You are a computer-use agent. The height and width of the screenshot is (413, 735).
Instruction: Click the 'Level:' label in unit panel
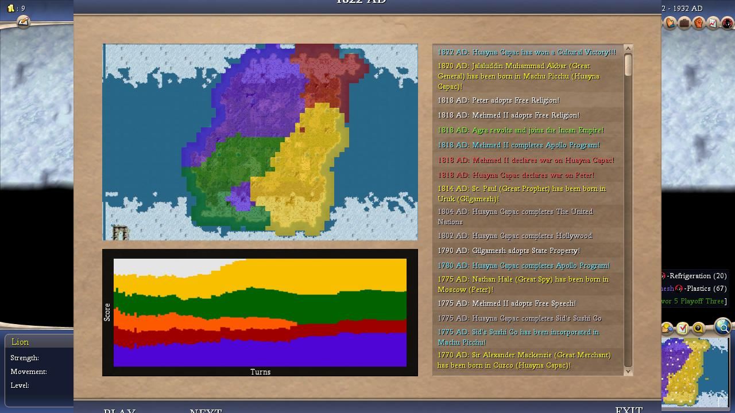click(20, 385)
